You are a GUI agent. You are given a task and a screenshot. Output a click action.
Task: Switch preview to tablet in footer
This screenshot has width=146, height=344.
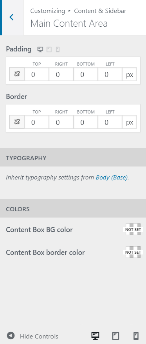pos(115,336)
